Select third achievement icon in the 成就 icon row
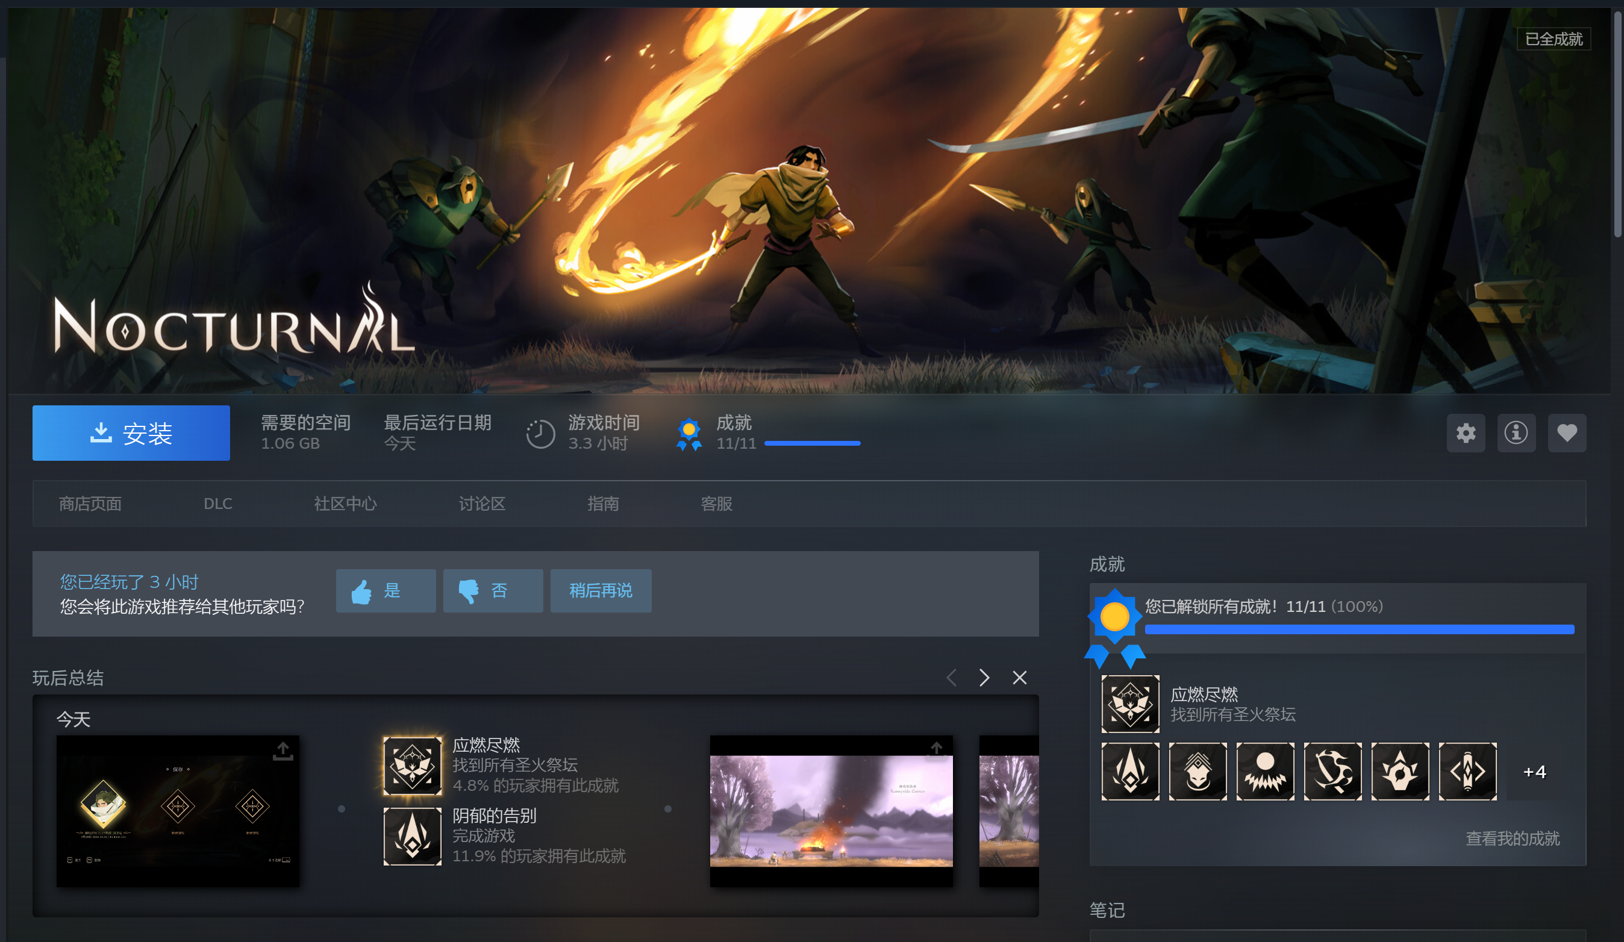The height and width of the screenshot is (942, 1624). pos(1266,772)
